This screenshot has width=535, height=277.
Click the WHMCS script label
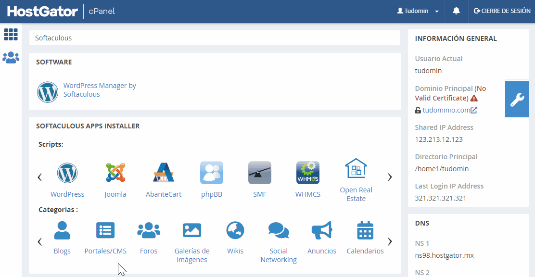(x=308, y=194)
